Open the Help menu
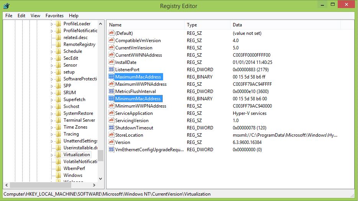Image resolution: width=358 pixels, height=201 pixels. 74,16
